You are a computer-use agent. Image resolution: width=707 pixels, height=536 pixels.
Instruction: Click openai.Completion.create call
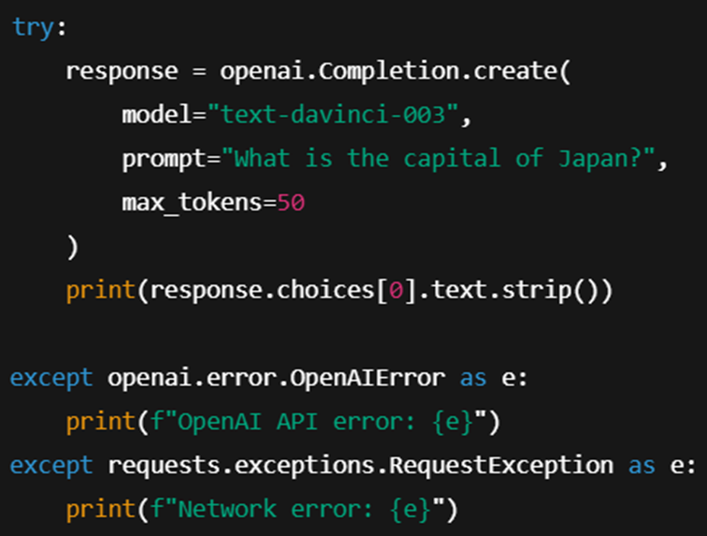click(x=395, y=71)
